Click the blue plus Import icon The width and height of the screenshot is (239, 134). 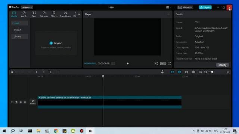point(51,43)
